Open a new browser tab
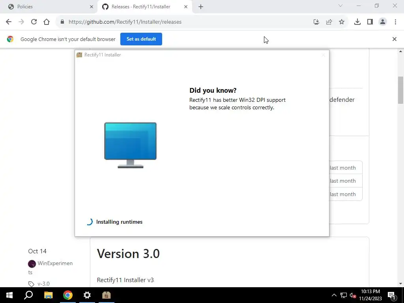The height and width of the screenshot is (303, 404). (x=201, y=7)
